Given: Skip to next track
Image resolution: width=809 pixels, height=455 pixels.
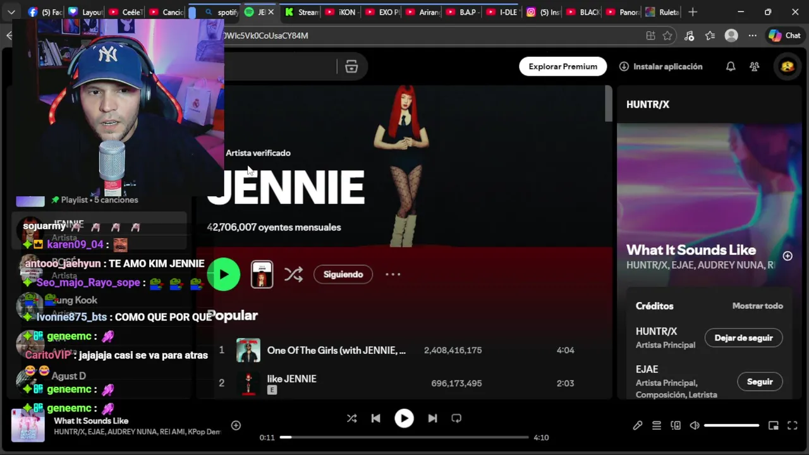Looking at the screenshot, I should tap(432, 418).
